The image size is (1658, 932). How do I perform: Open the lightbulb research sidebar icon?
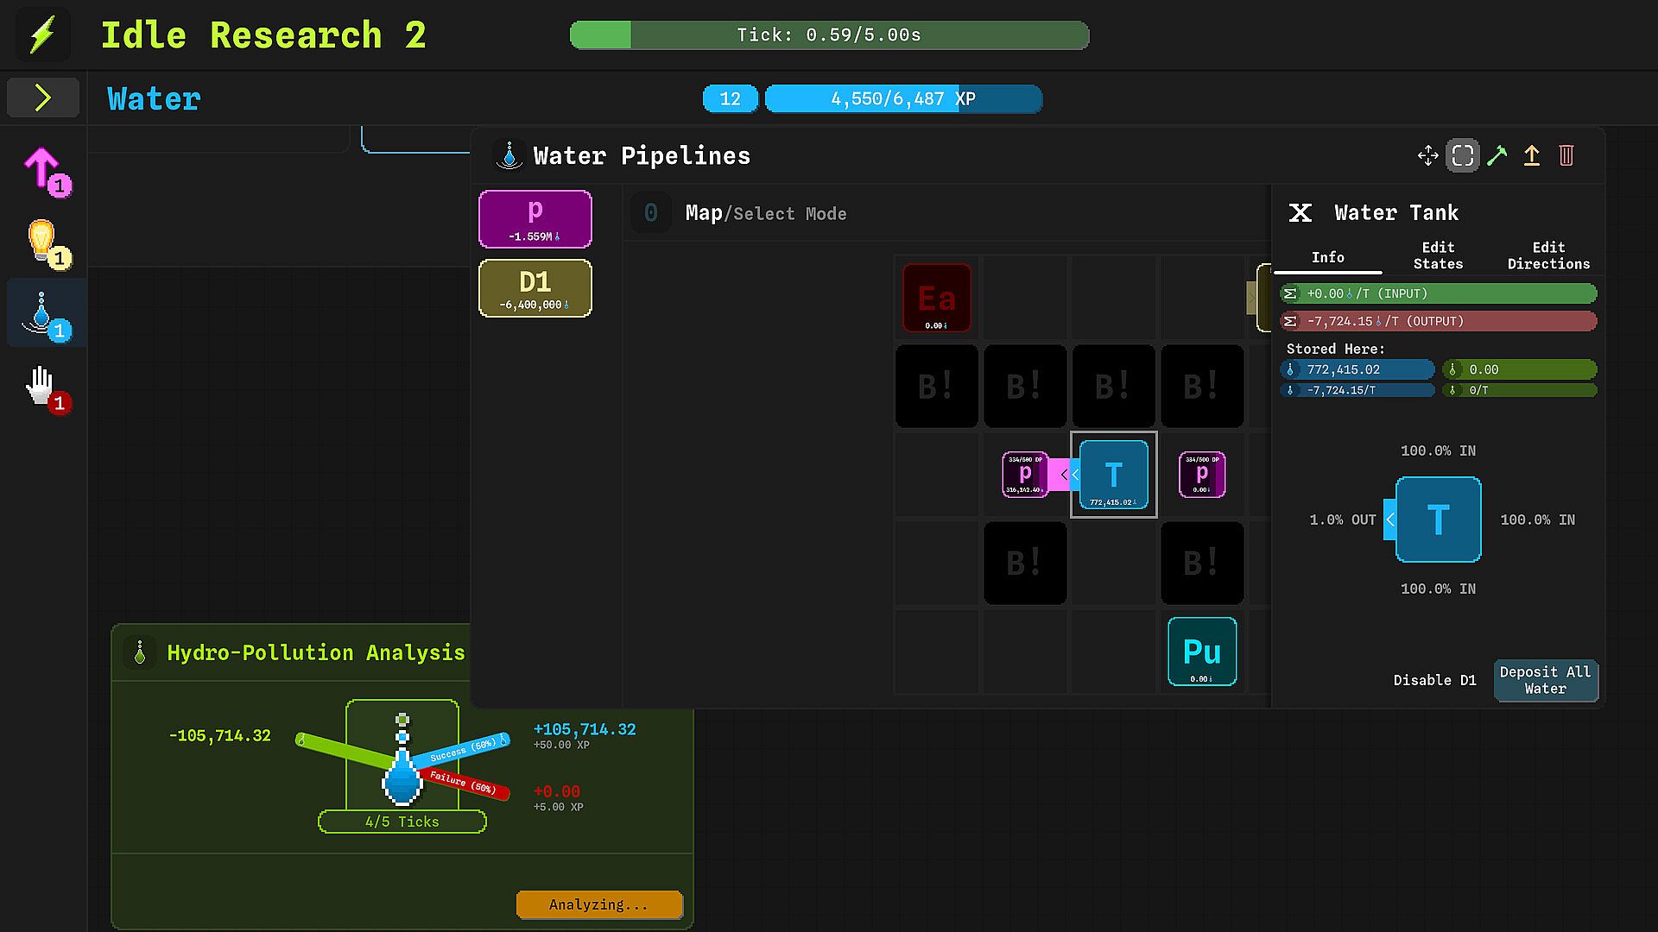click(x=43, y=242)
